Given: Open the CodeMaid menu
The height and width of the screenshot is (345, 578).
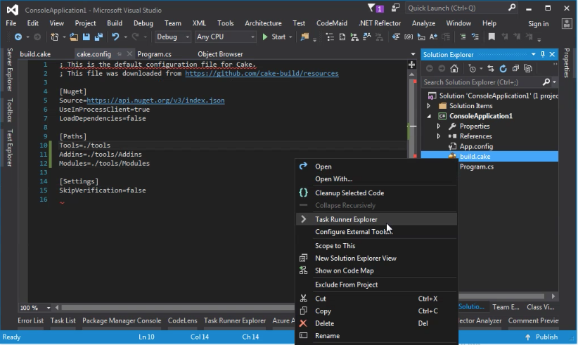Looking at the screenshot, I should [332, 23].
